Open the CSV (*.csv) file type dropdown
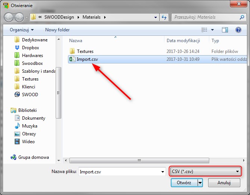The width and height of the screenshot is (250, 195). click(205, 172)
